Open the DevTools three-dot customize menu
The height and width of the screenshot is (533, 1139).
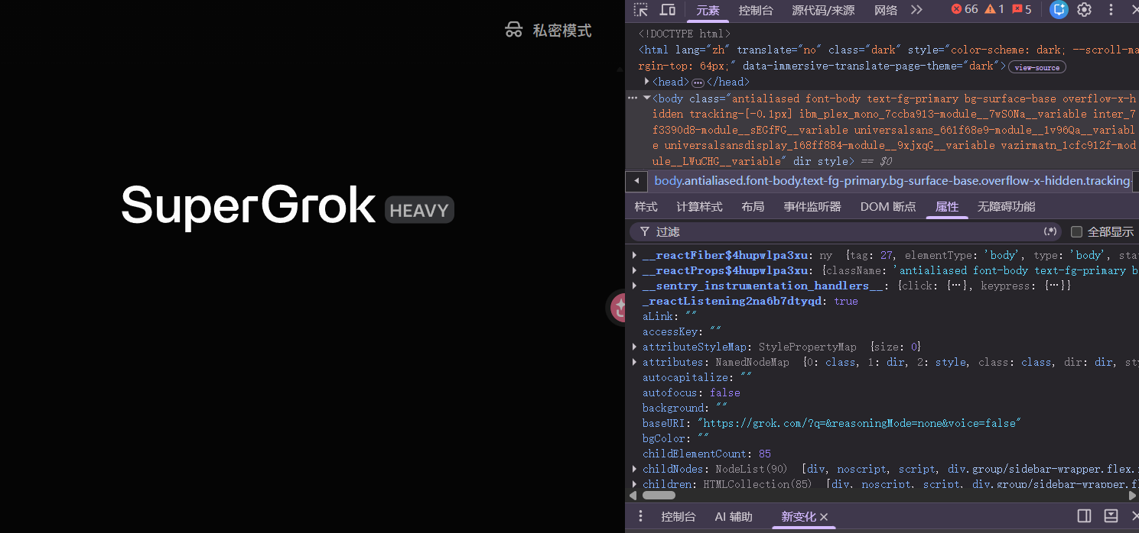tap(1111, 10)
